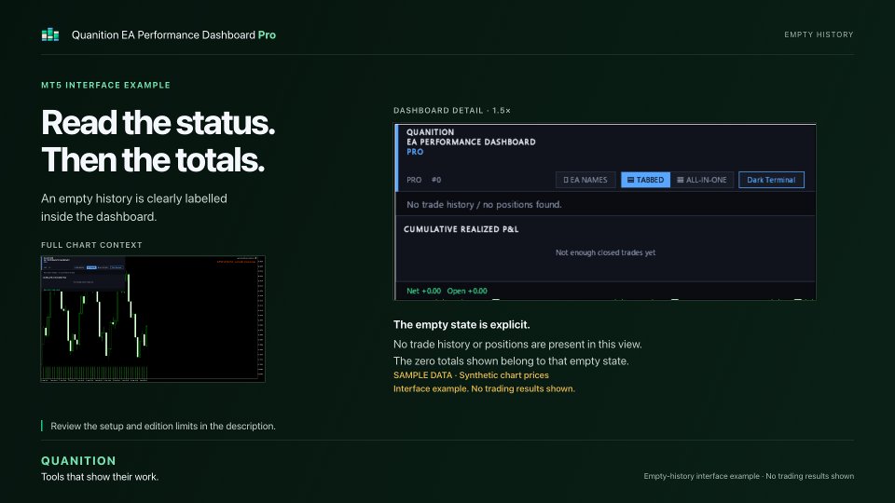895x503 pixels.
Task: Click the 'Tools that show their work.' tagline
Action: (x=100, y=477)
